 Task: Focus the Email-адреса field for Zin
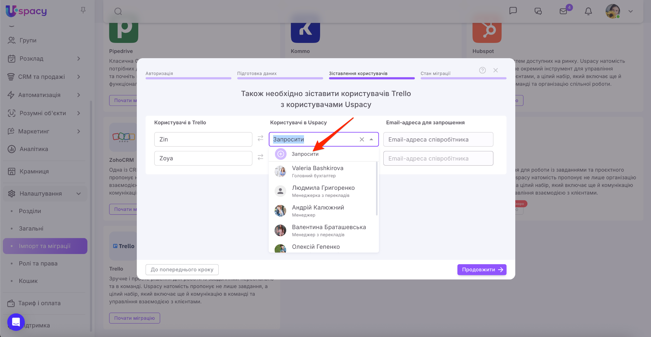438,139
